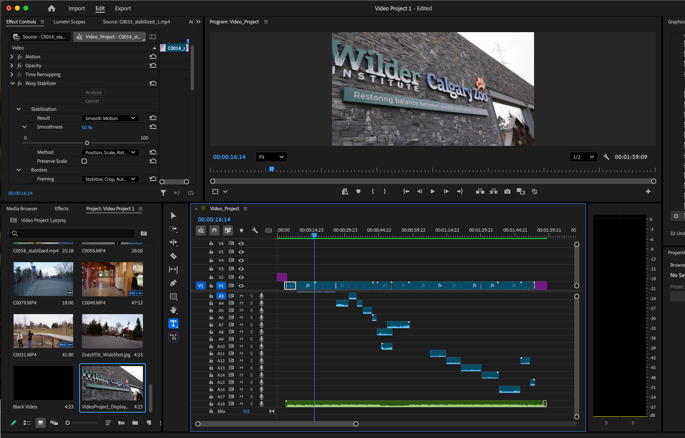Mute audio track A5
The image size is (685, 438).
[x=241, y=310]
